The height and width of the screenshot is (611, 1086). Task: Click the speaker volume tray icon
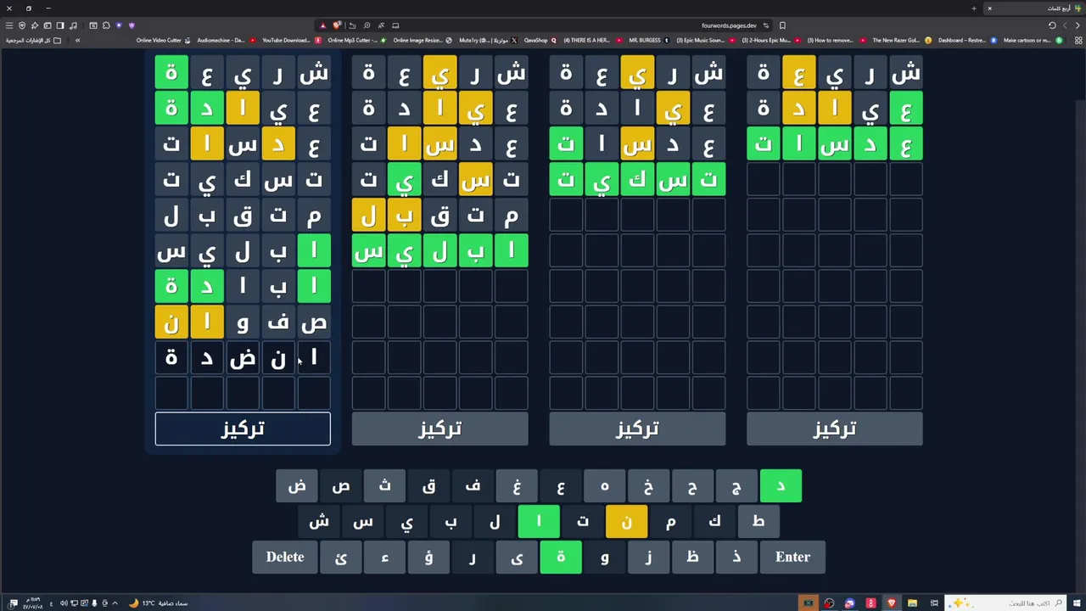[x=63, y=603]
